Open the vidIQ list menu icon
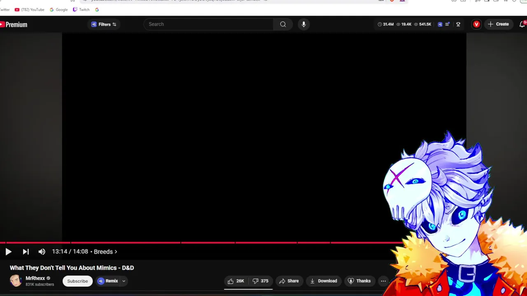The width and height of the screenshot is (527, 296). [447, 24]
